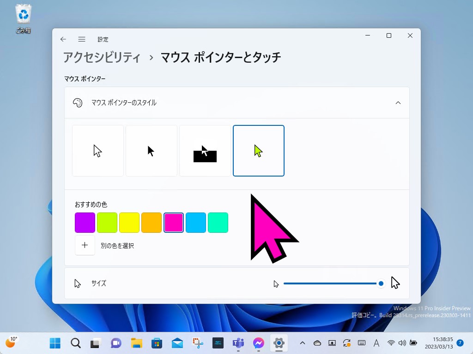
Task: Collapse the マウス ポインターのスタイル section
Action: pyautogui.click(x=398, y=102)
